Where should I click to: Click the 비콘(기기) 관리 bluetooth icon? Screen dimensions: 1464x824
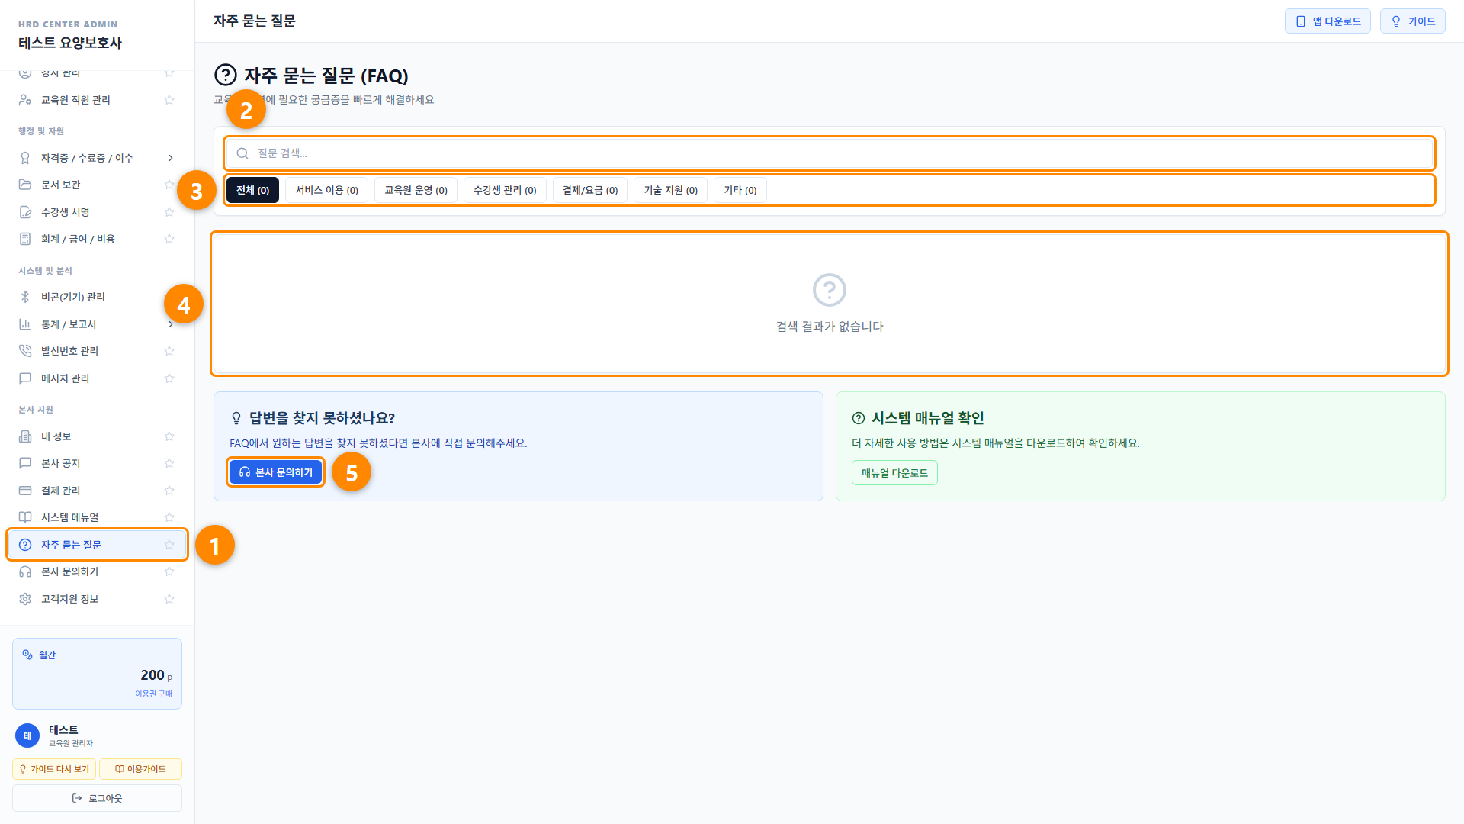pyautogui.click(x=25, y=297)
